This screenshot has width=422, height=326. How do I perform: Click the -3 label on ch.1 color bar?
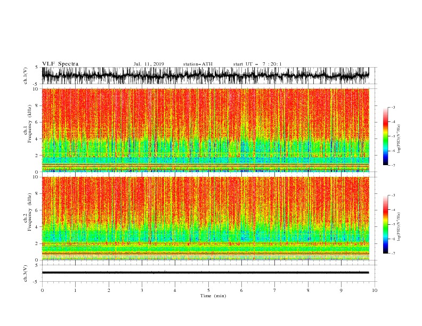(393, 107)
